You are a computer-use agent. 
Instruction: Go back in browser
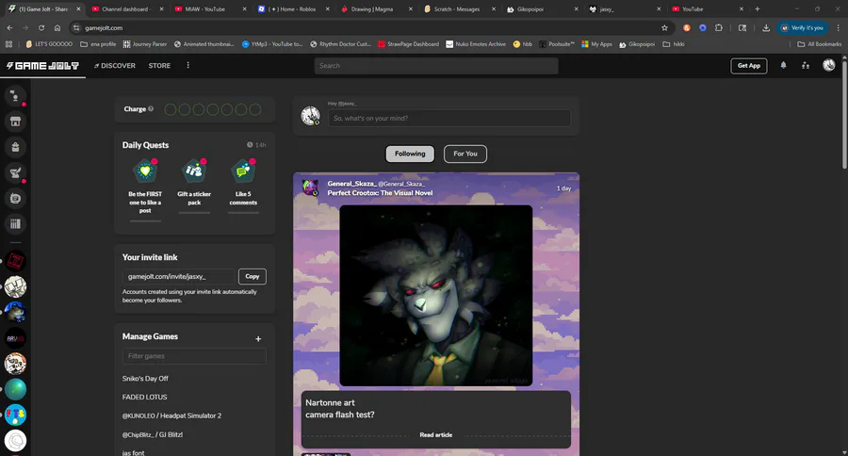click(9, 27)
